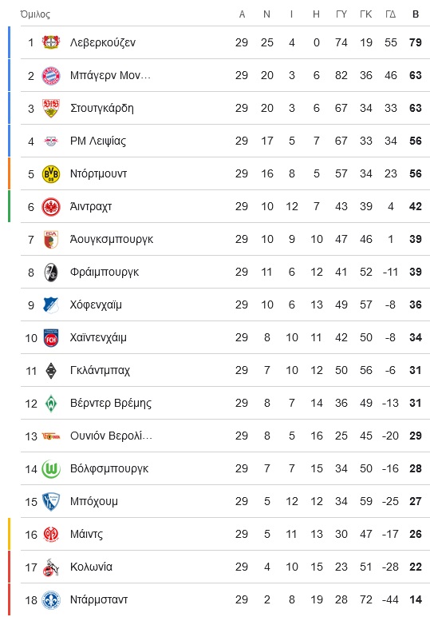This screenshot has height=617, width=430.
Task: Open the Union Berlin logo
Action: pos(50,436)
